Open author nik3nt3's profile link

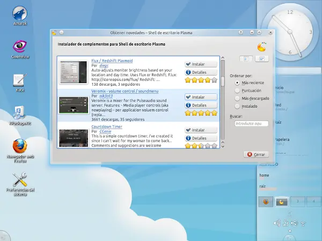[x=106, y=96]
